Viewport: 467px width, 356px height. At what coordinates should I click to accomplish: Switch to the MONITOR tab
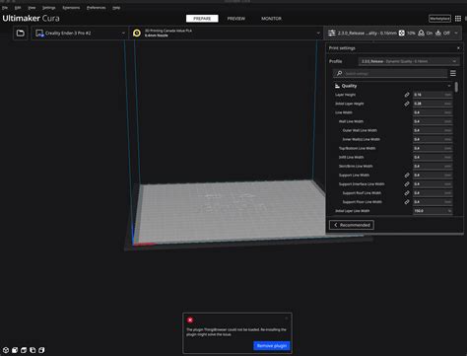pyautogui.click(x=271, y=19)
